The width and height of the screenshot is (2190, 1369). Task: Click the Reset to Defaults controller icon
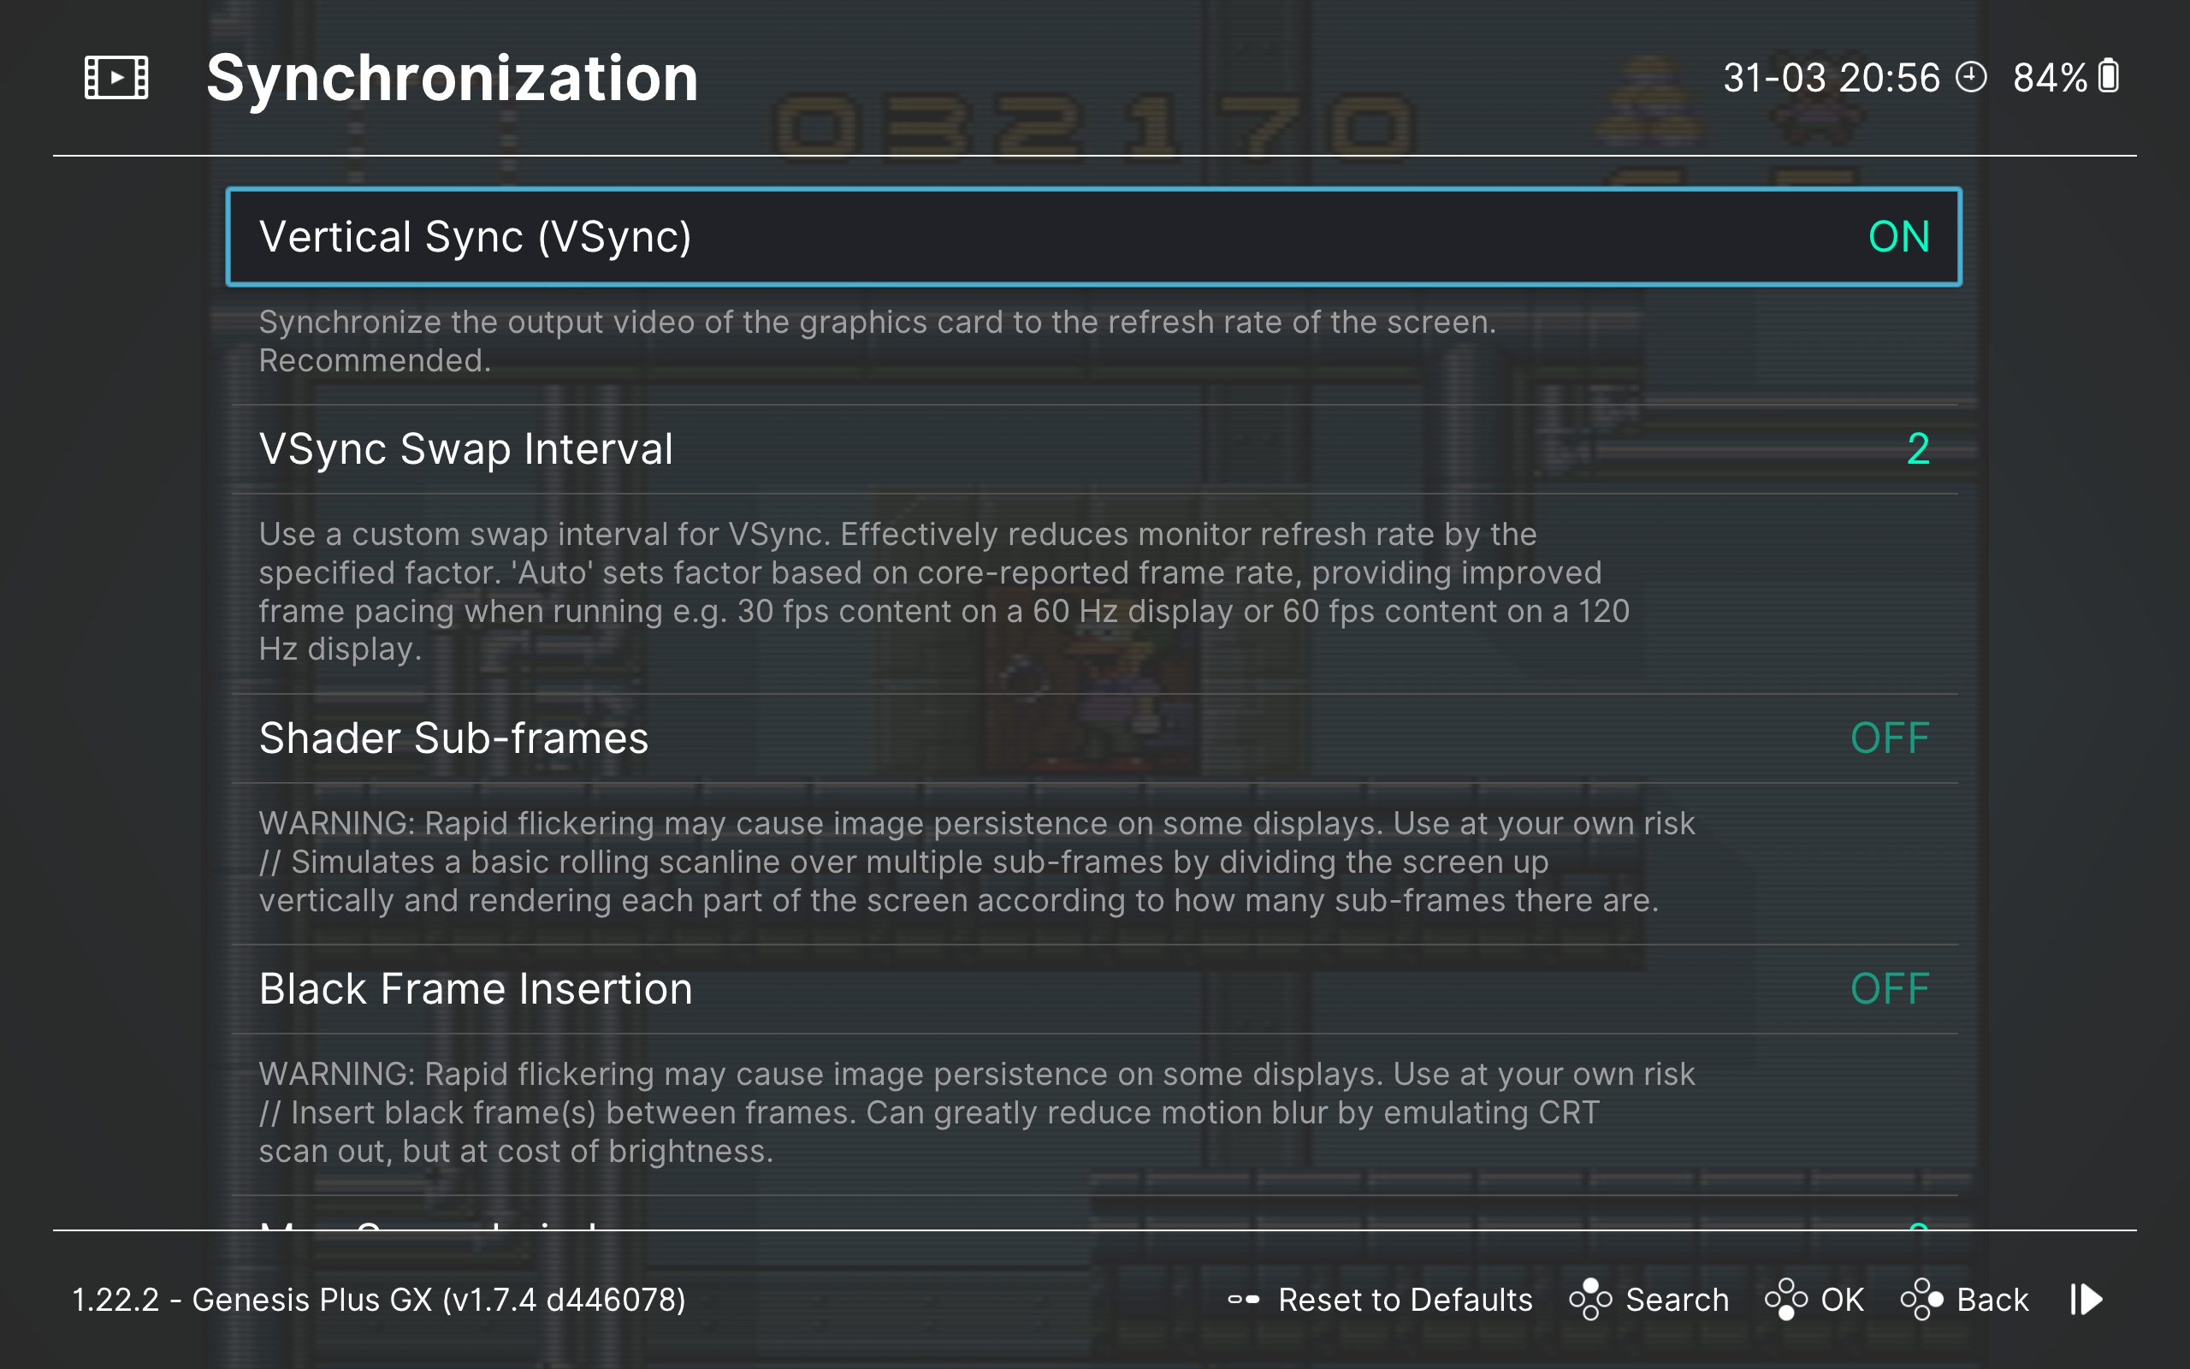pyautogui.click(x=1243, y=1300)
